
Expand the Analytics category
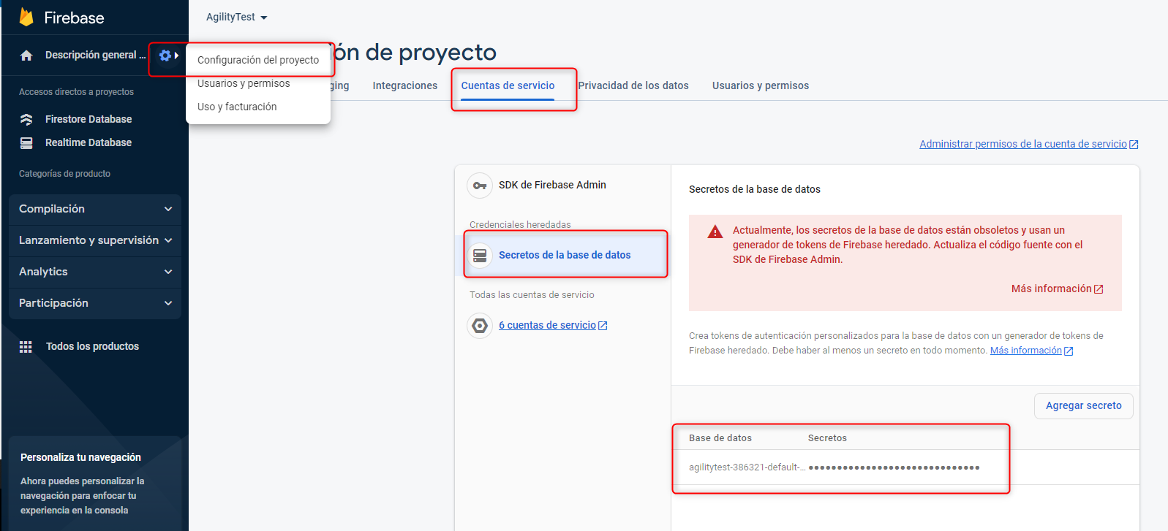95,272
